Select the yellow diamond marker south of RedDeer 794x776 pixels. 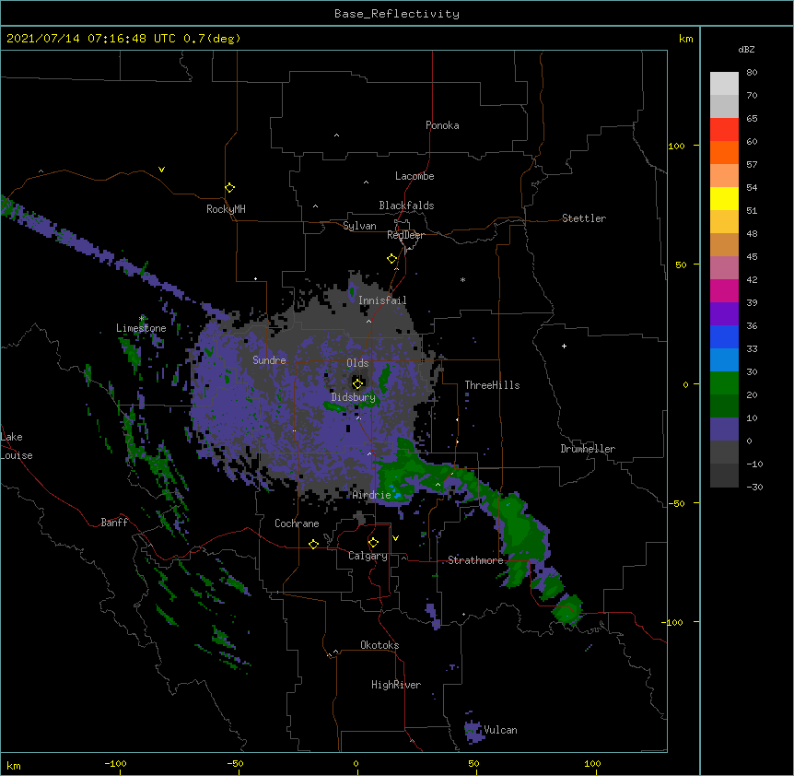(392, 259)
